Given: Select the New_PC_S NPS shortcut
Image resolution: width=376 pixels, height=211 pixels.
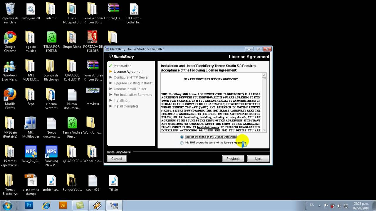Looking at the screenshot, I should click(31, 154).
